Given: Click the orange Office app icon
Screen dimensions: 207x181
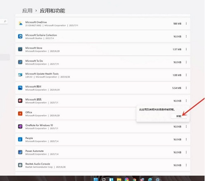Looking at the screenshot, I should 20,113.
